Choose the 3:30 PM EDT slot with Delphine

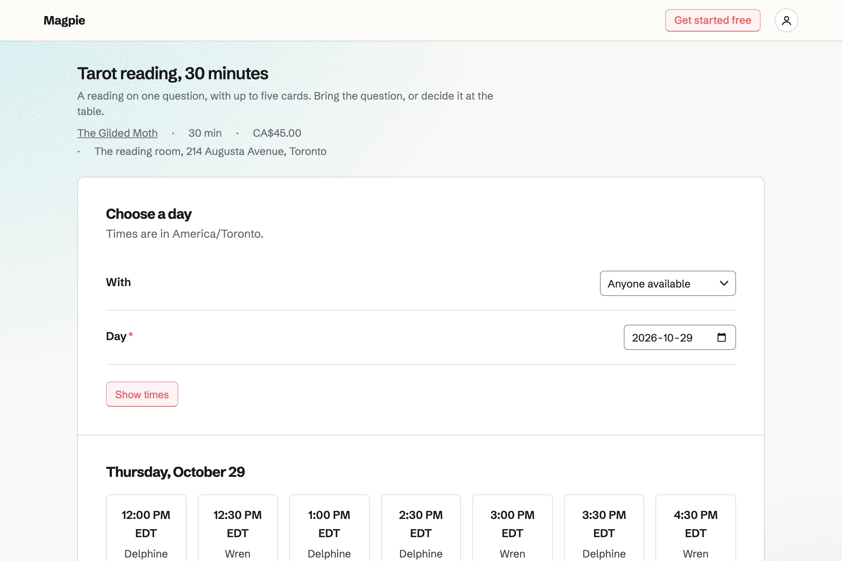(604, 528)
